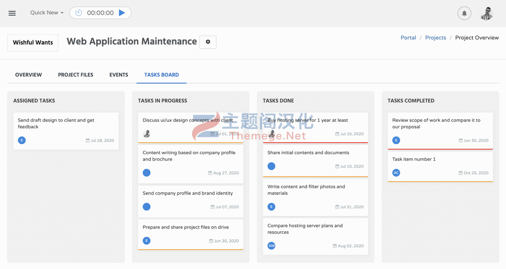This screenshot has height=269, width=506.
Task: Open the hamburger menu
Action: pyautogui.click(x=12, y=13)
